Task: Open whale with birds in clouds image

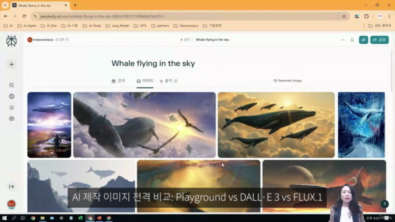Action: point(144,125)
